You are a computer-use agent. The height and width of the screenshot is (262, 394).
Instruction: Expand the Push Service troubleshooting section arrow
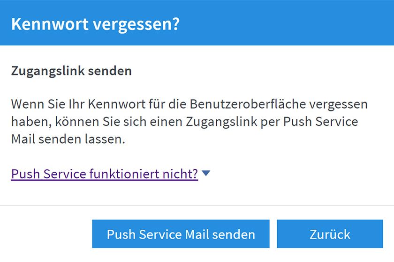(205, 174)
